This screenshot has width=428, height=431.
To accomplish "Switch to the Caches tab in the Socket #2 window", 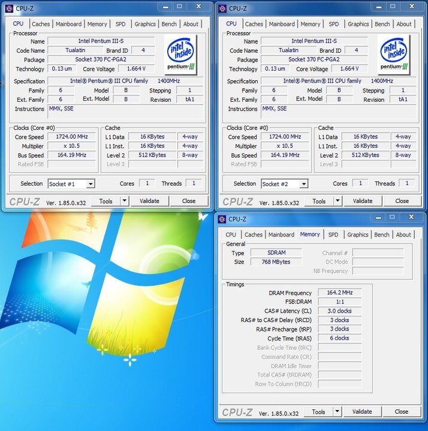I will coord(254,24).
